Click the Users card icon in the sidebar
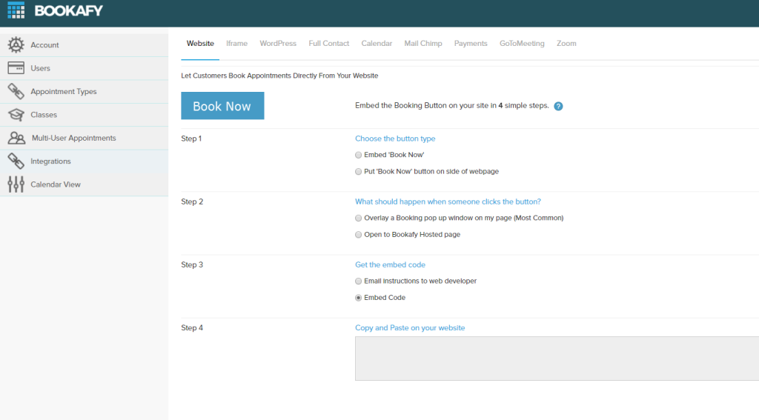The height and width of the screenshot is (420, 759). point(16,68)
